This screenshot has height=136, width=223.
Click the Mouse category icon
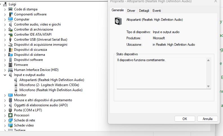pyautogui.click(x=10, y=100)
